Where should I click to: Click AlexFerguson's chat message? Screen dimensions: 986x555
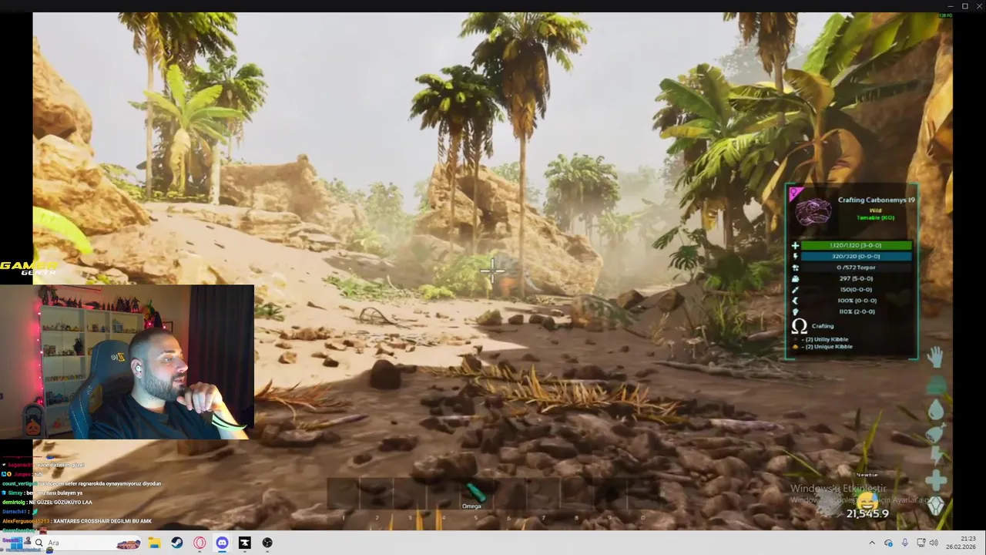click(x=77, y=521)
